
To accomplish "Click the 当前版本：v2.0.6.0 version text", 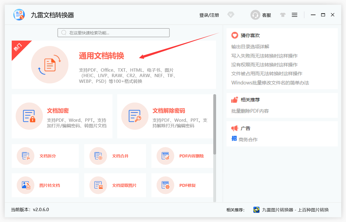I will 30,209.
